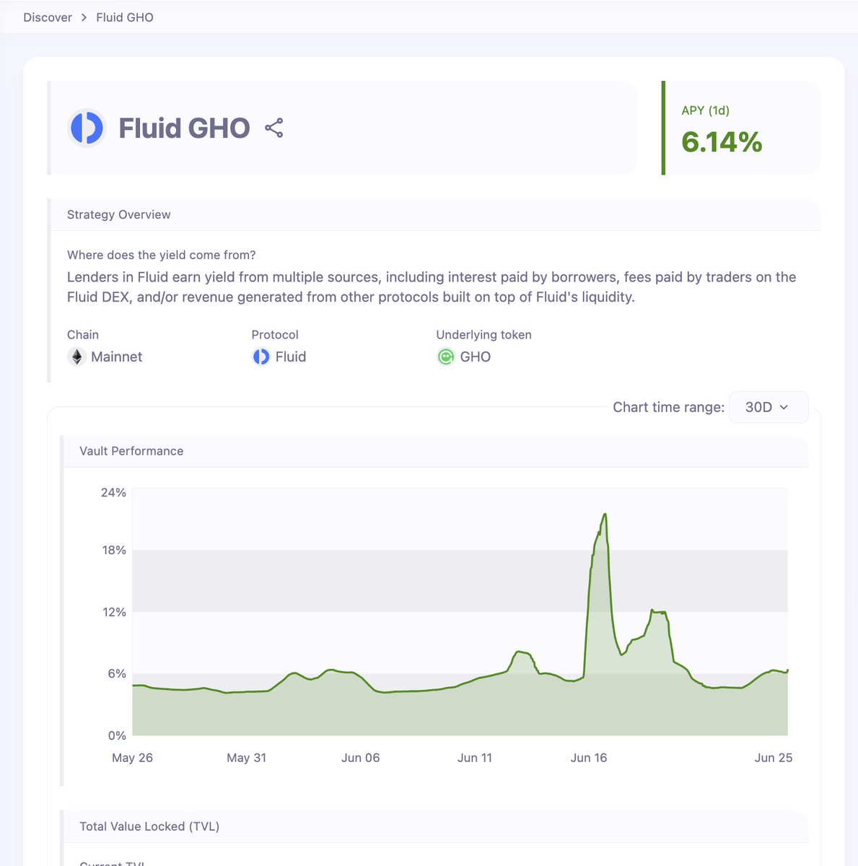Click the 24% label on the chart y-axis
The image size is (858, 866).
click(x=113, y=492)
